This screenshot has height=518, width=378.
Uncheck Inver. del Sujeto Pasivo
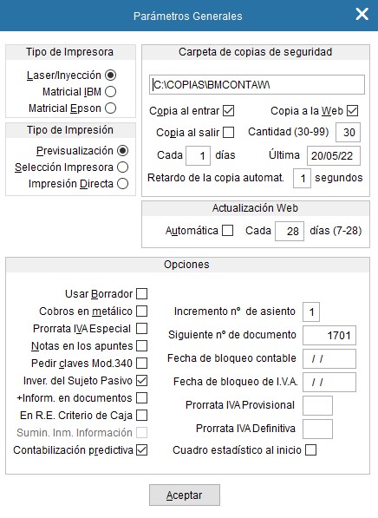(x=142, y=381)
